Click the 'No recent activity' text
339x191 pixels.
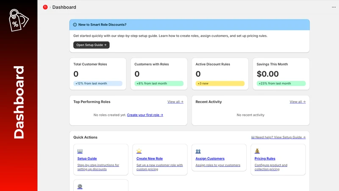[x=250, y=115]
